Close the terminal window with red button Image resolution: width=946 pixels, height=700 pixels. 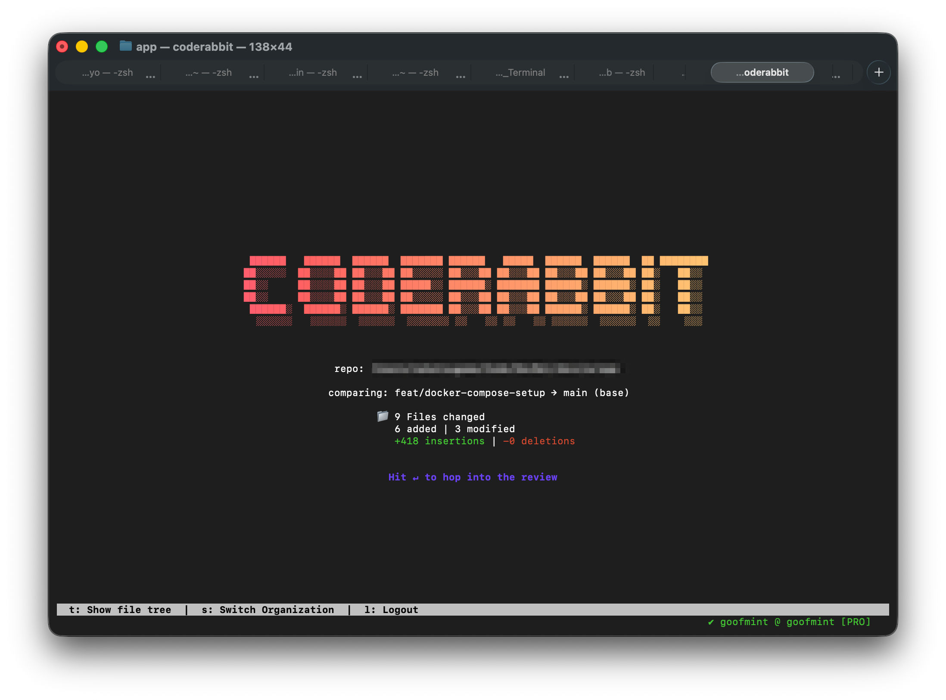click(62, 46)
